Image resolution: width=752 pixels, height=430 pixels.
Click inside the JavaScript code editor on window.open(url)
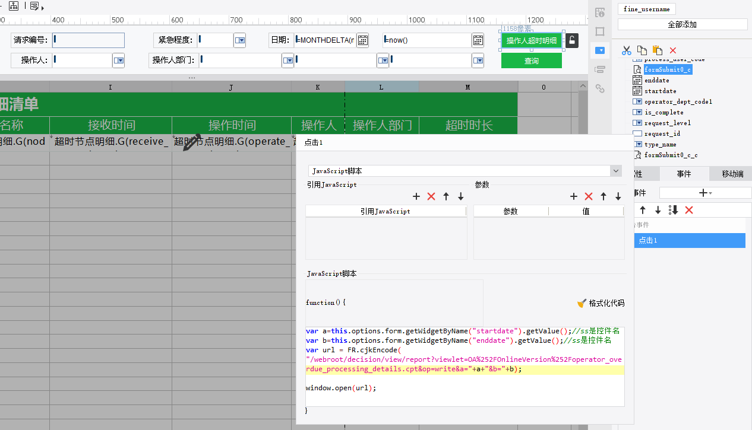pyautogui.click(x=341, y=388)
